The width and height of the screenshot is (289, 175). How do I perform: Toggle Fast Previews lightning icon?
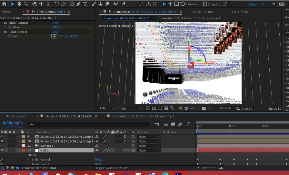(148, 108)
